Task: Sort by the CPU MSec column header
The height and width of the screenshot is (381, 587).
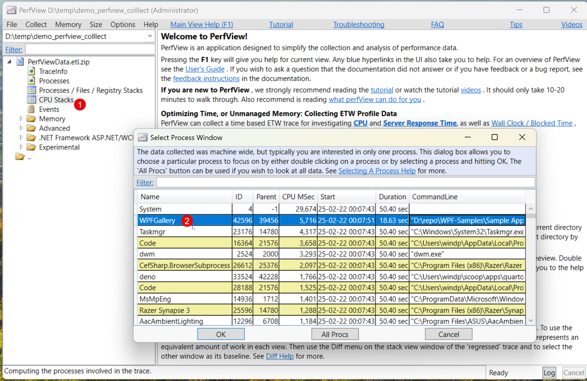Action: [298, 197]
